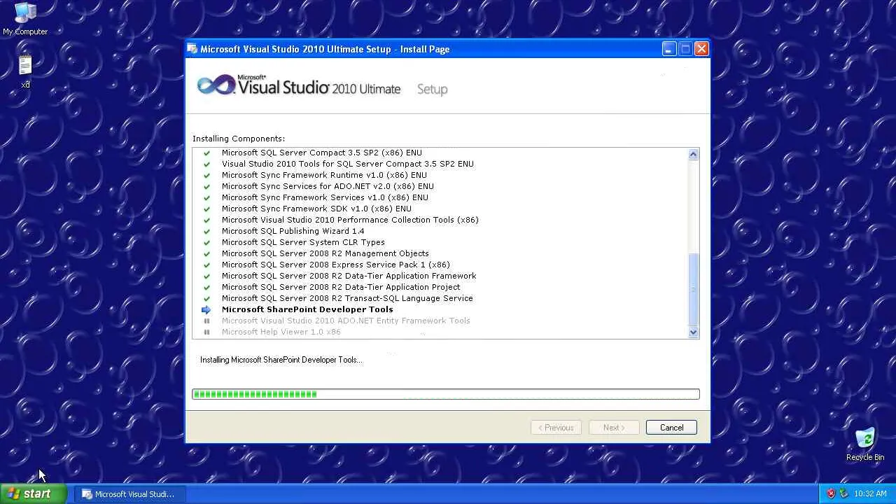Click the component list scrollbar up arrow
The image size is (896, 504).
[x=693, y=154]
